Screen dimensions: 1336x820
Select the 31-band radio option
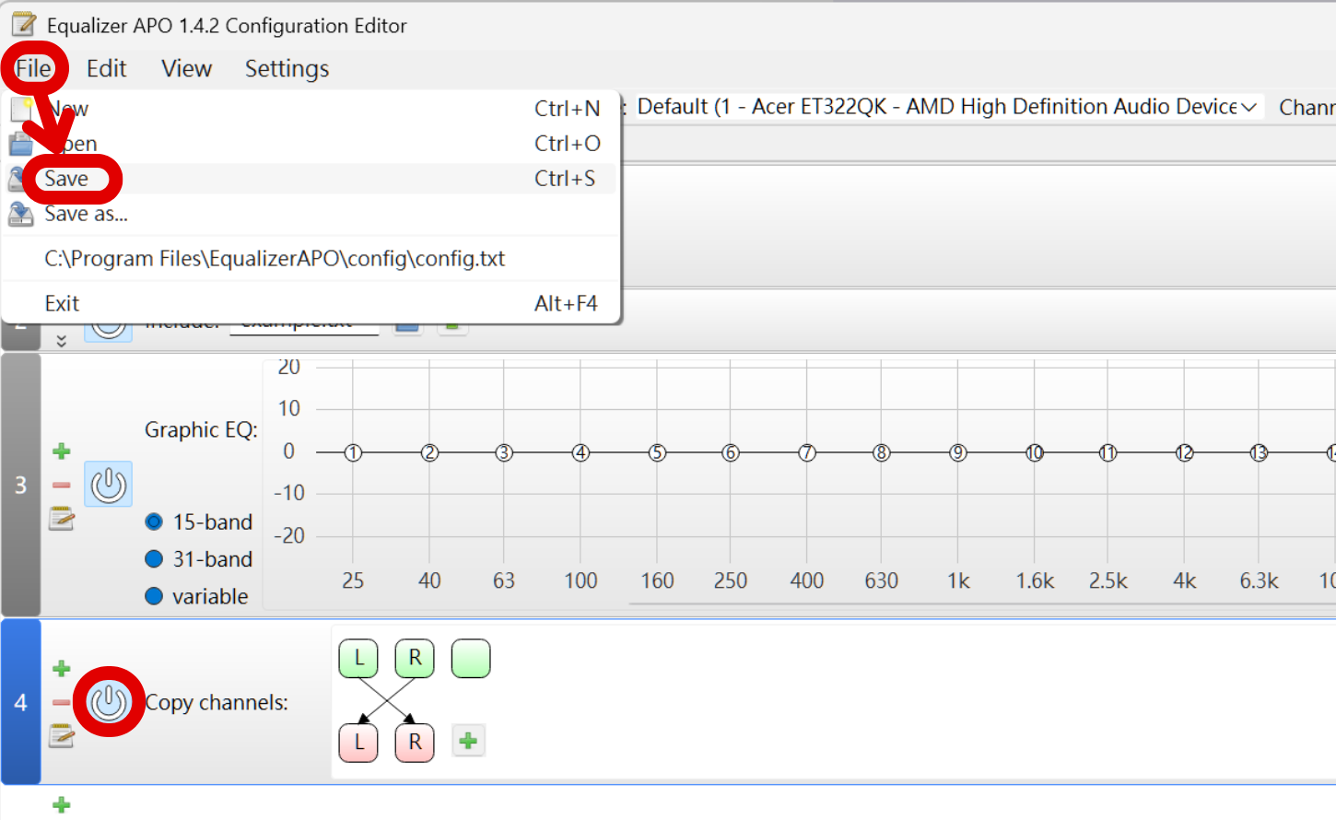pyautogui.click(x=154, y=559)
